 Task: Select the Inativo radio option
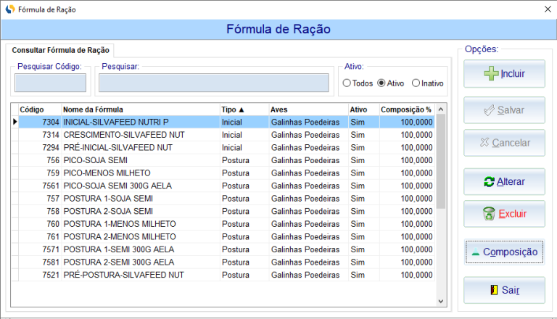tap(416, 83)
